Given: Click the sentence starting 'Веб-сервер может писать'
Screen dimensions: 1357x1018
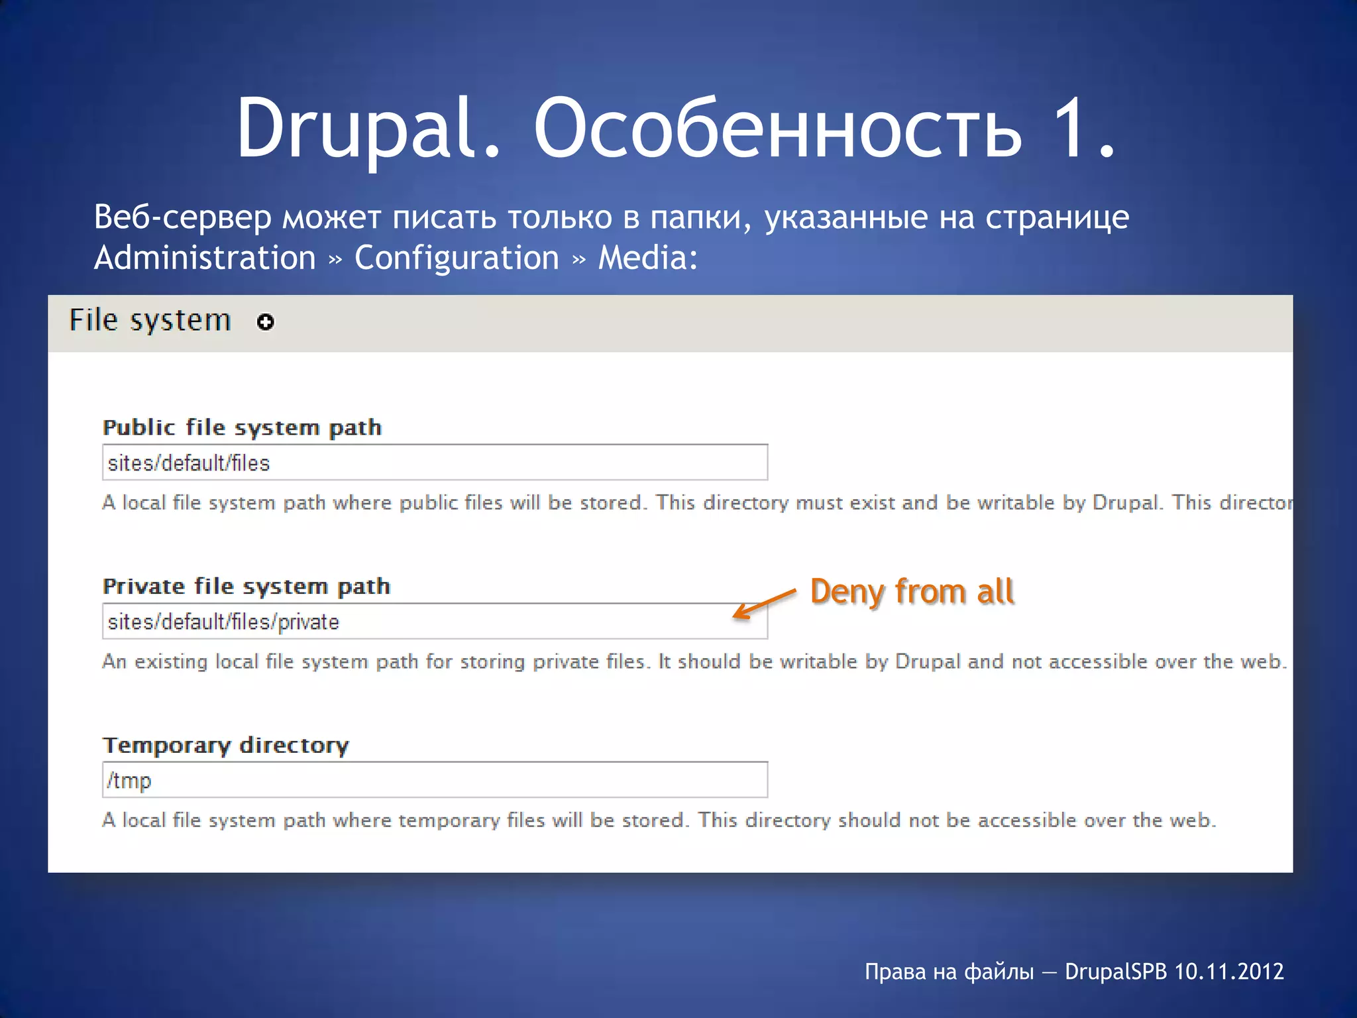Looking at the screenshot, I should click(612, 217).
